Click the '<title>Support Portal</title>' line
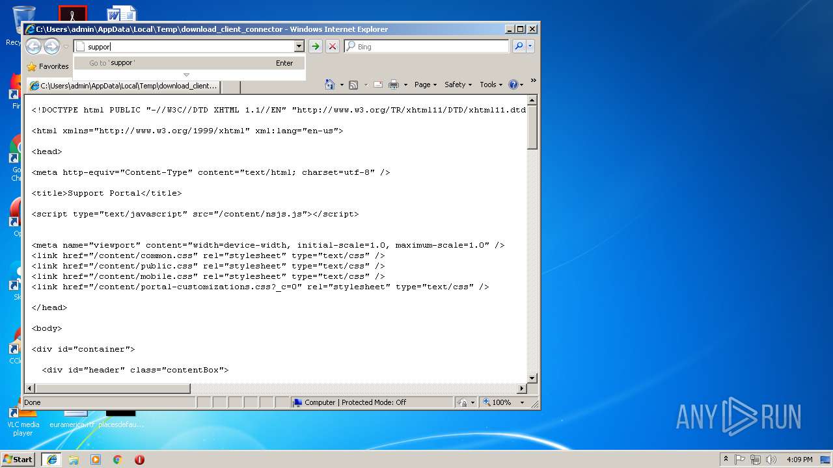Screen dimensions: 833x468 (x=107, y=193)
